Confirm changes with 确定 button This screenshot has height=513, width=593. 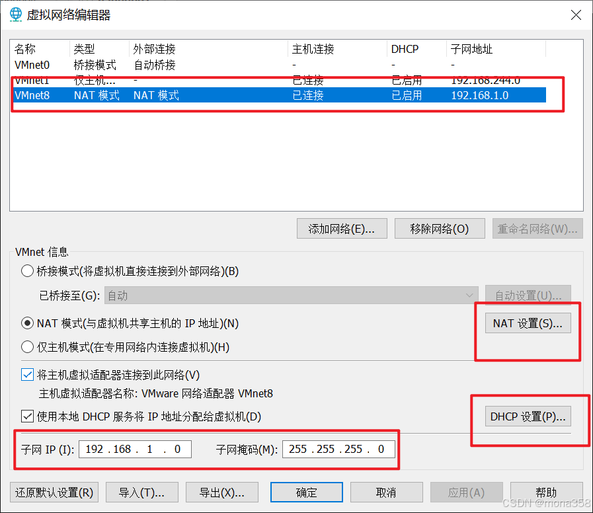coord(306,492)
